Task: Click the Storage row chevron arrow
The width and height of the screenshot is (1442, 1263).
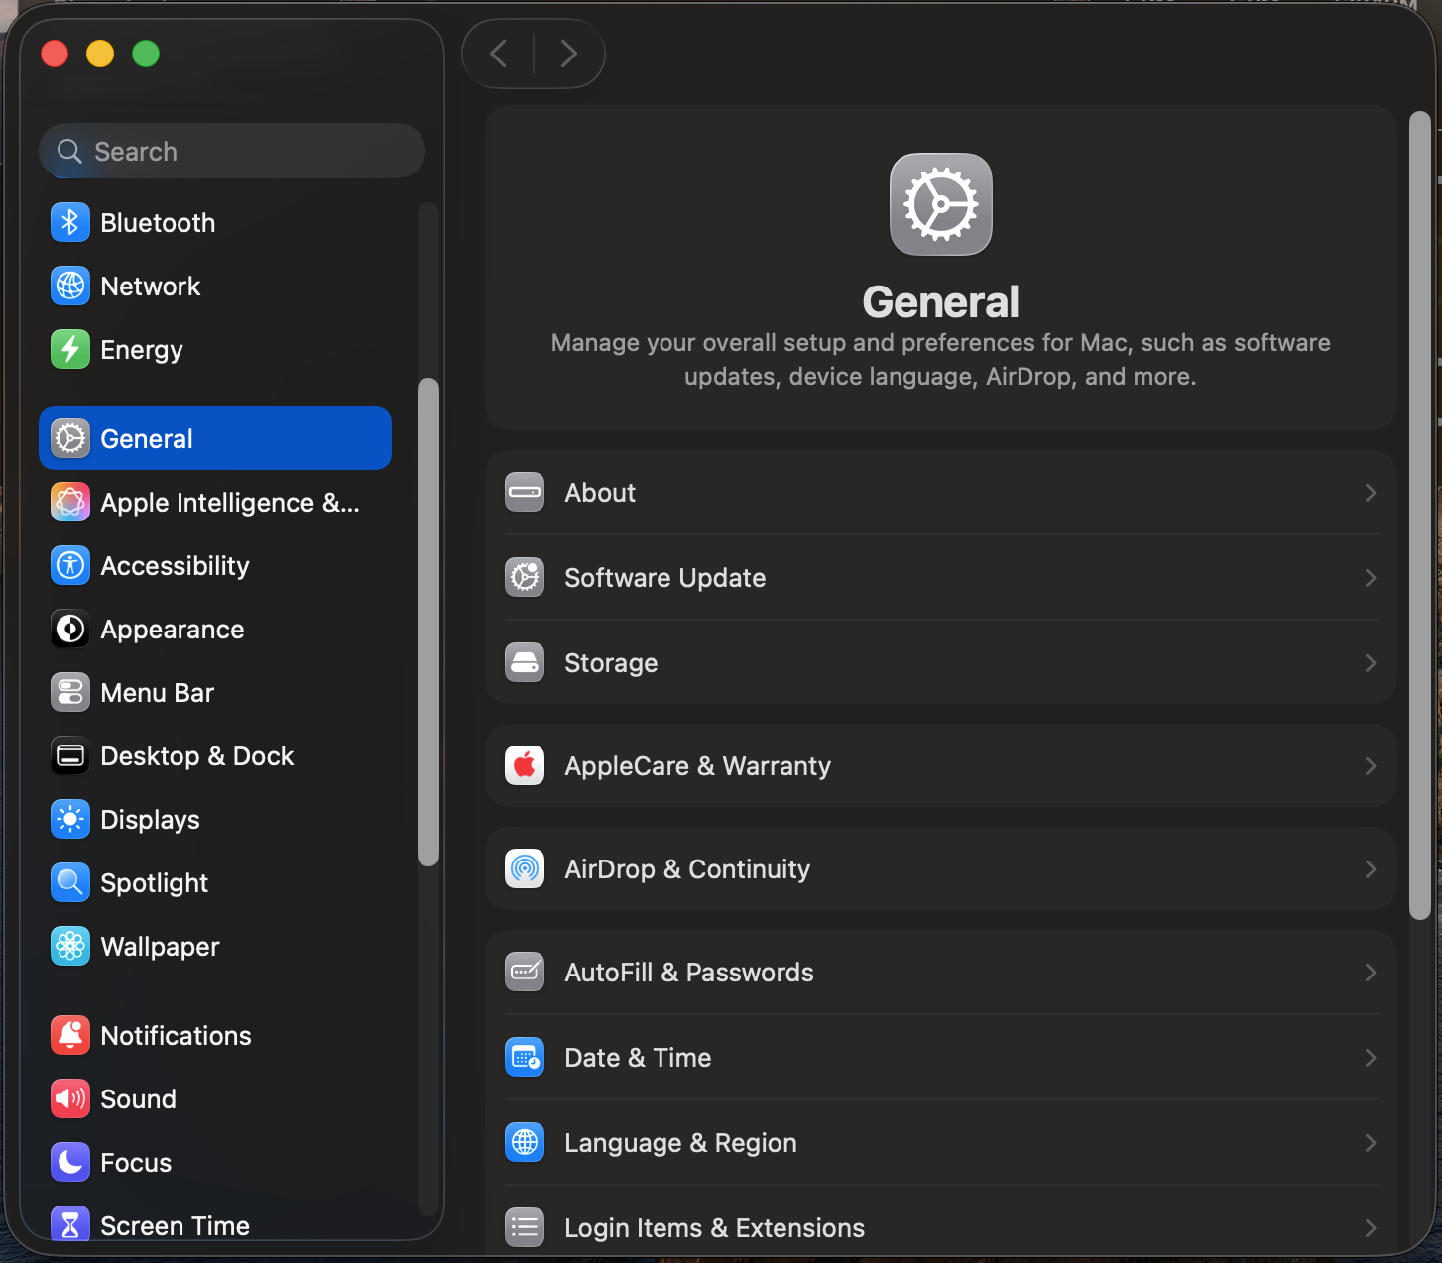Action: pyautogui.click(x=1371, y=663)
